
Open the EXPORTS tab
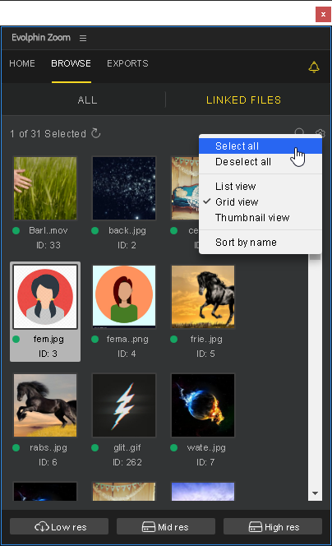click(x=127, y=63)
